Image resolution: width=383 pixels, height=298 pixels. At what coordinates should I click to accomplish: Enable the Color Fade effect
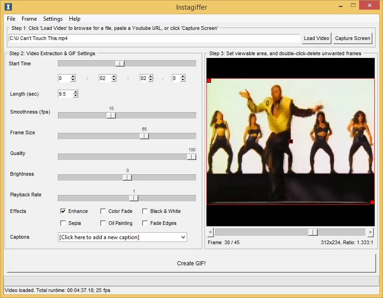click(x=103, y=211)
